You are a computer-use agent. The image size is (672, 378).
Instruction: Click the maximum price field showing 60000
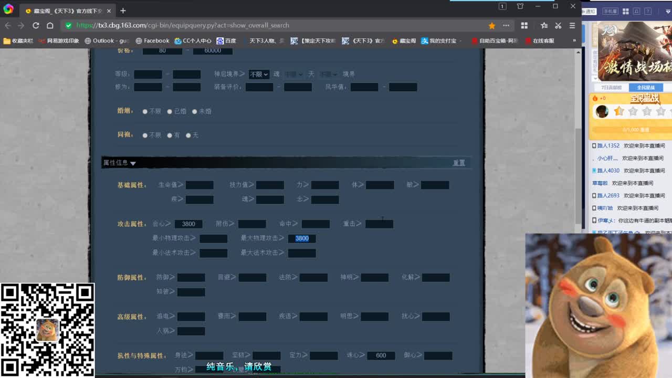(x=213, y=50)
